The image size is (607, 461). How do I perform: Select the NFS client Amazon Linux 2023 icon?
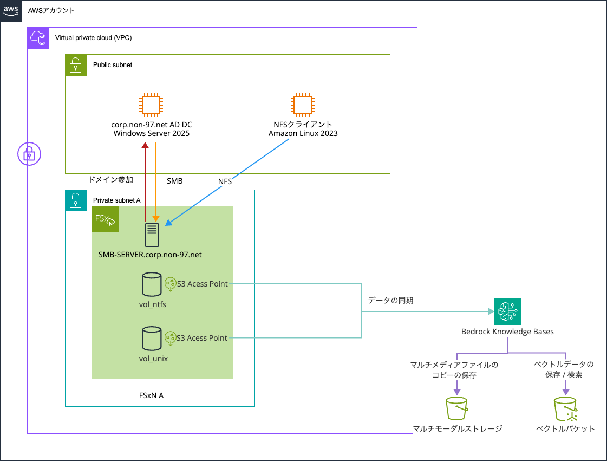(303, 106)
